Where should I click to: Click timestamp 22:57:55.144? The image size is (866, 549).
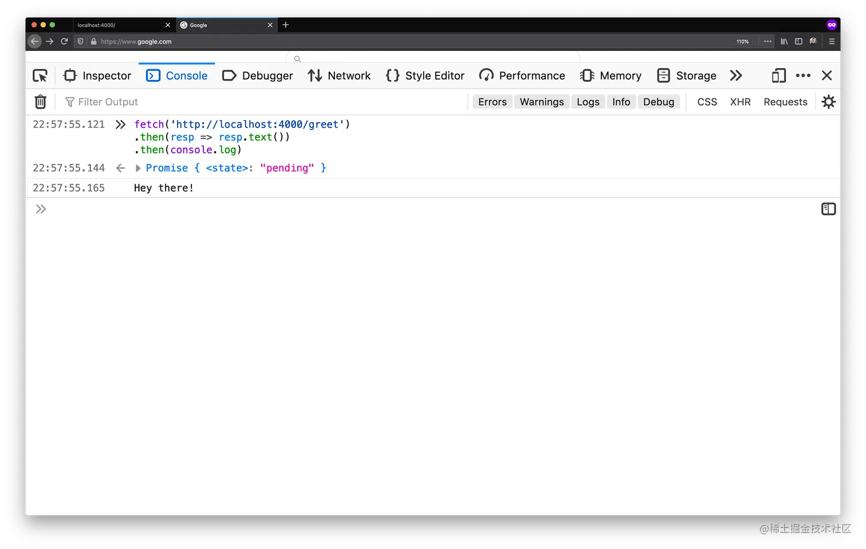[69, 168]
